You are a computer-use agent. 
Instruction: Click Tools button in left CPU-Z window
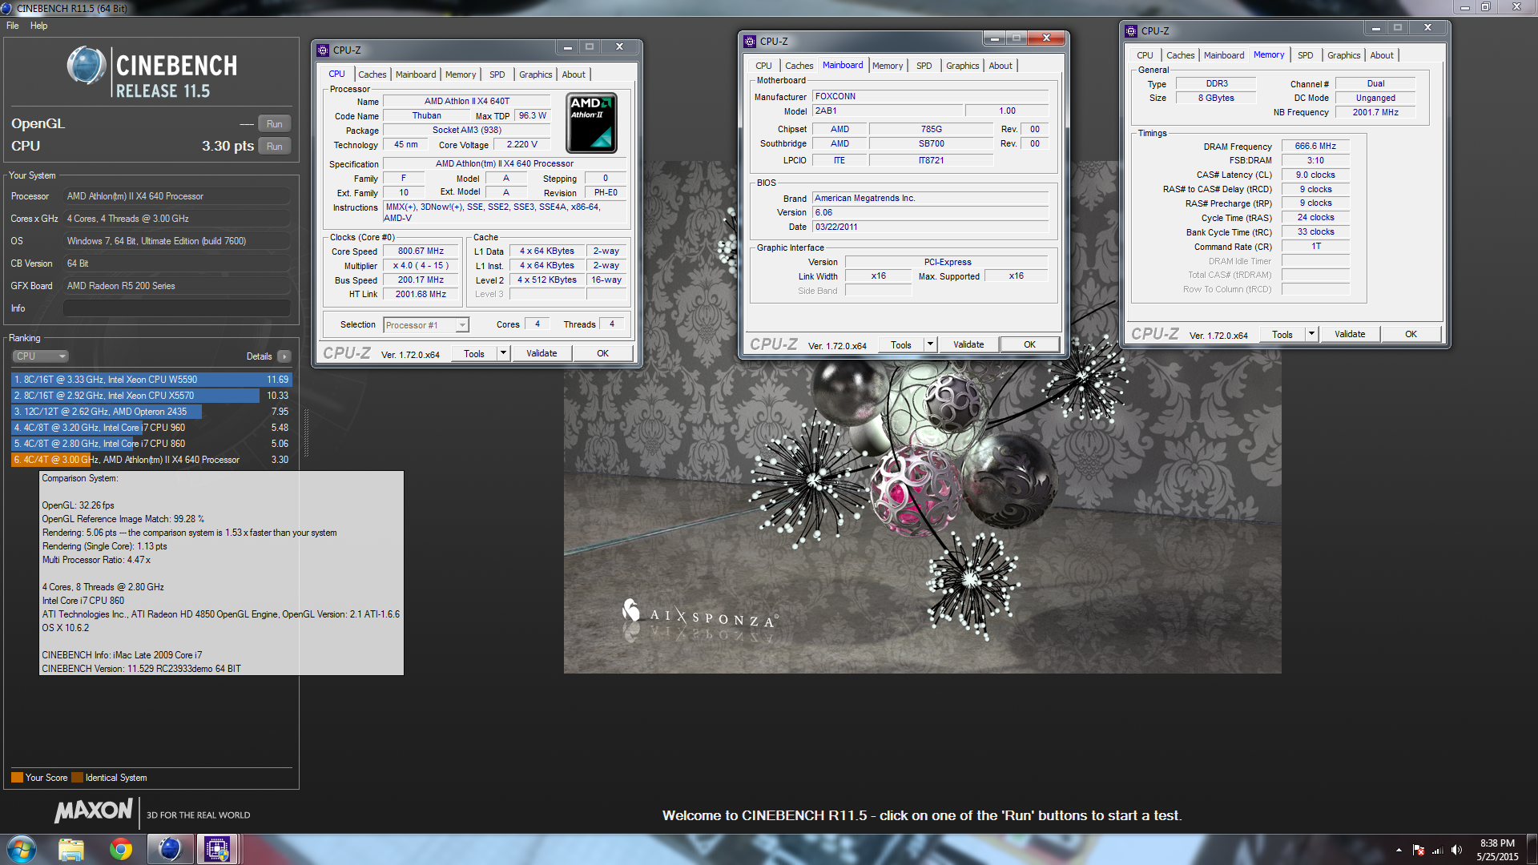pos(474,354)
